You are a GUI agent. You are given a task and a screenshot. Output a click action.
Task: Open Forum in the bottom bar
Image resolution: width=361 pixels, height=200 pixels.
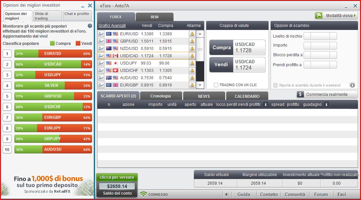coord(321,194)
